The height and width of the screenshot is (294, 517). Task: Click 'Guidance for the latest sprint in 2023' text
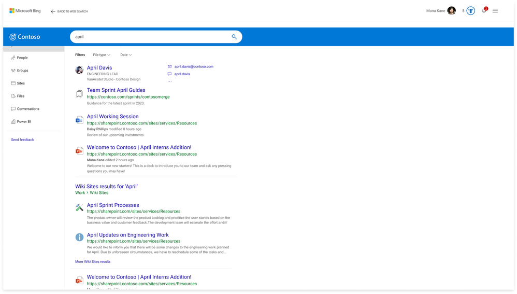click(116, 103)
